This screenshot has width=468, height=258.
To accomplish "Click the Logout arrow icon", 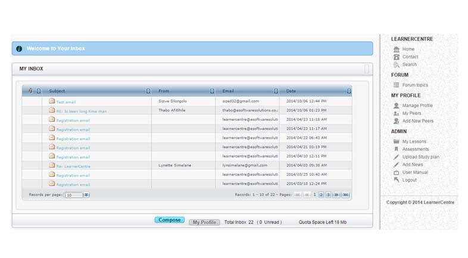I will click(x=397, y=180).
